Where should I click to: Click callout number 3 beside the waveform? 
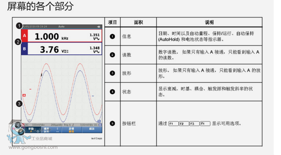point(19,104)
